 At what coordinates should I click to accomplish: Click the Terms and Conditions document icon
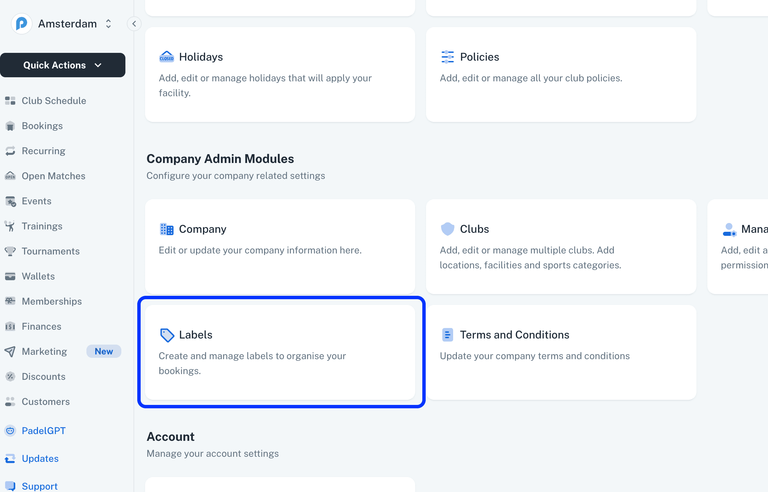click(x=447, y=335)
